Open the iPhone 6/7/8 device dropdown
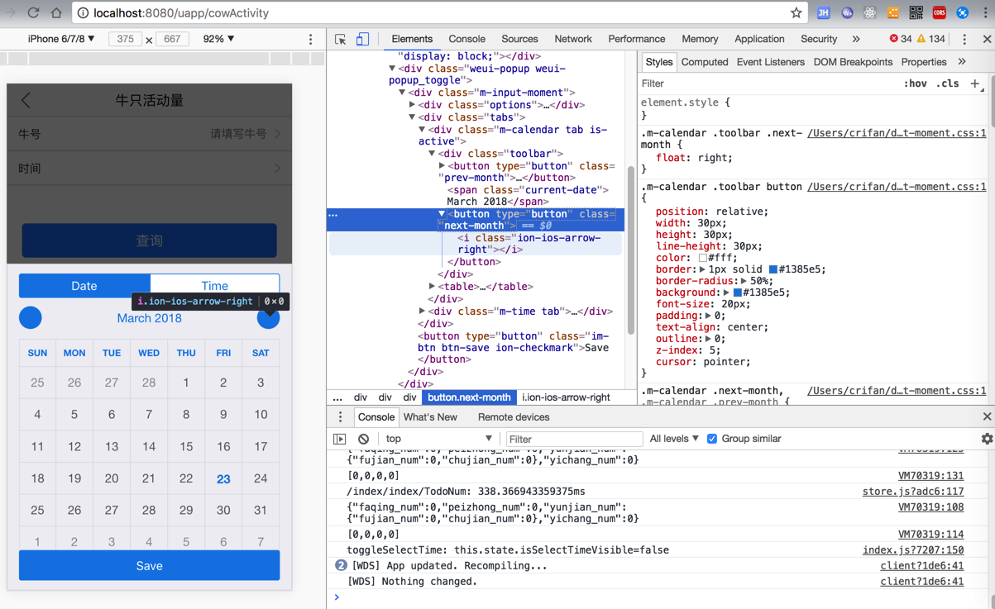 click(60, 39)
